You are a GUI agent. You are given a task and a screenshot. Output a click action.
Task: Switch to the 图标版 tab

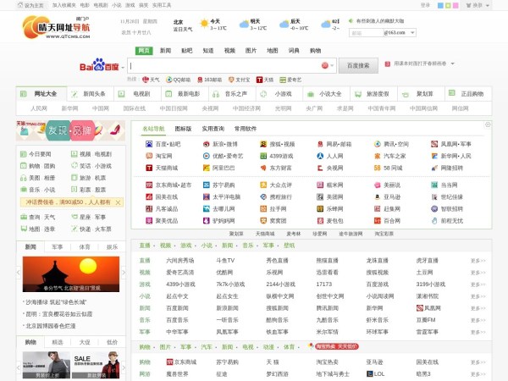[x=183, y=128]
